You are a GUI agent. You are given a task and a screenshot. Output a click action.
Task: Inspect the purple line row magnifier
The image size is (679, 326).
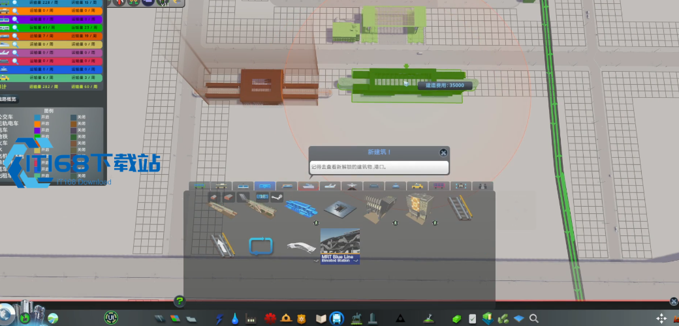pyautogui.click(x=15, y=20)
